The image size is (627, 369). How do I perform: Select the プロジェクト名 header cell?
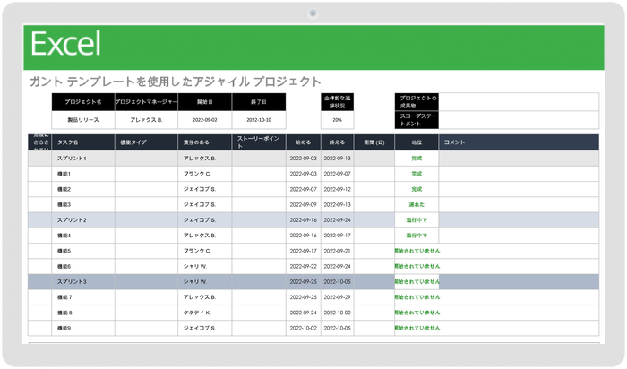click(83, 102)
